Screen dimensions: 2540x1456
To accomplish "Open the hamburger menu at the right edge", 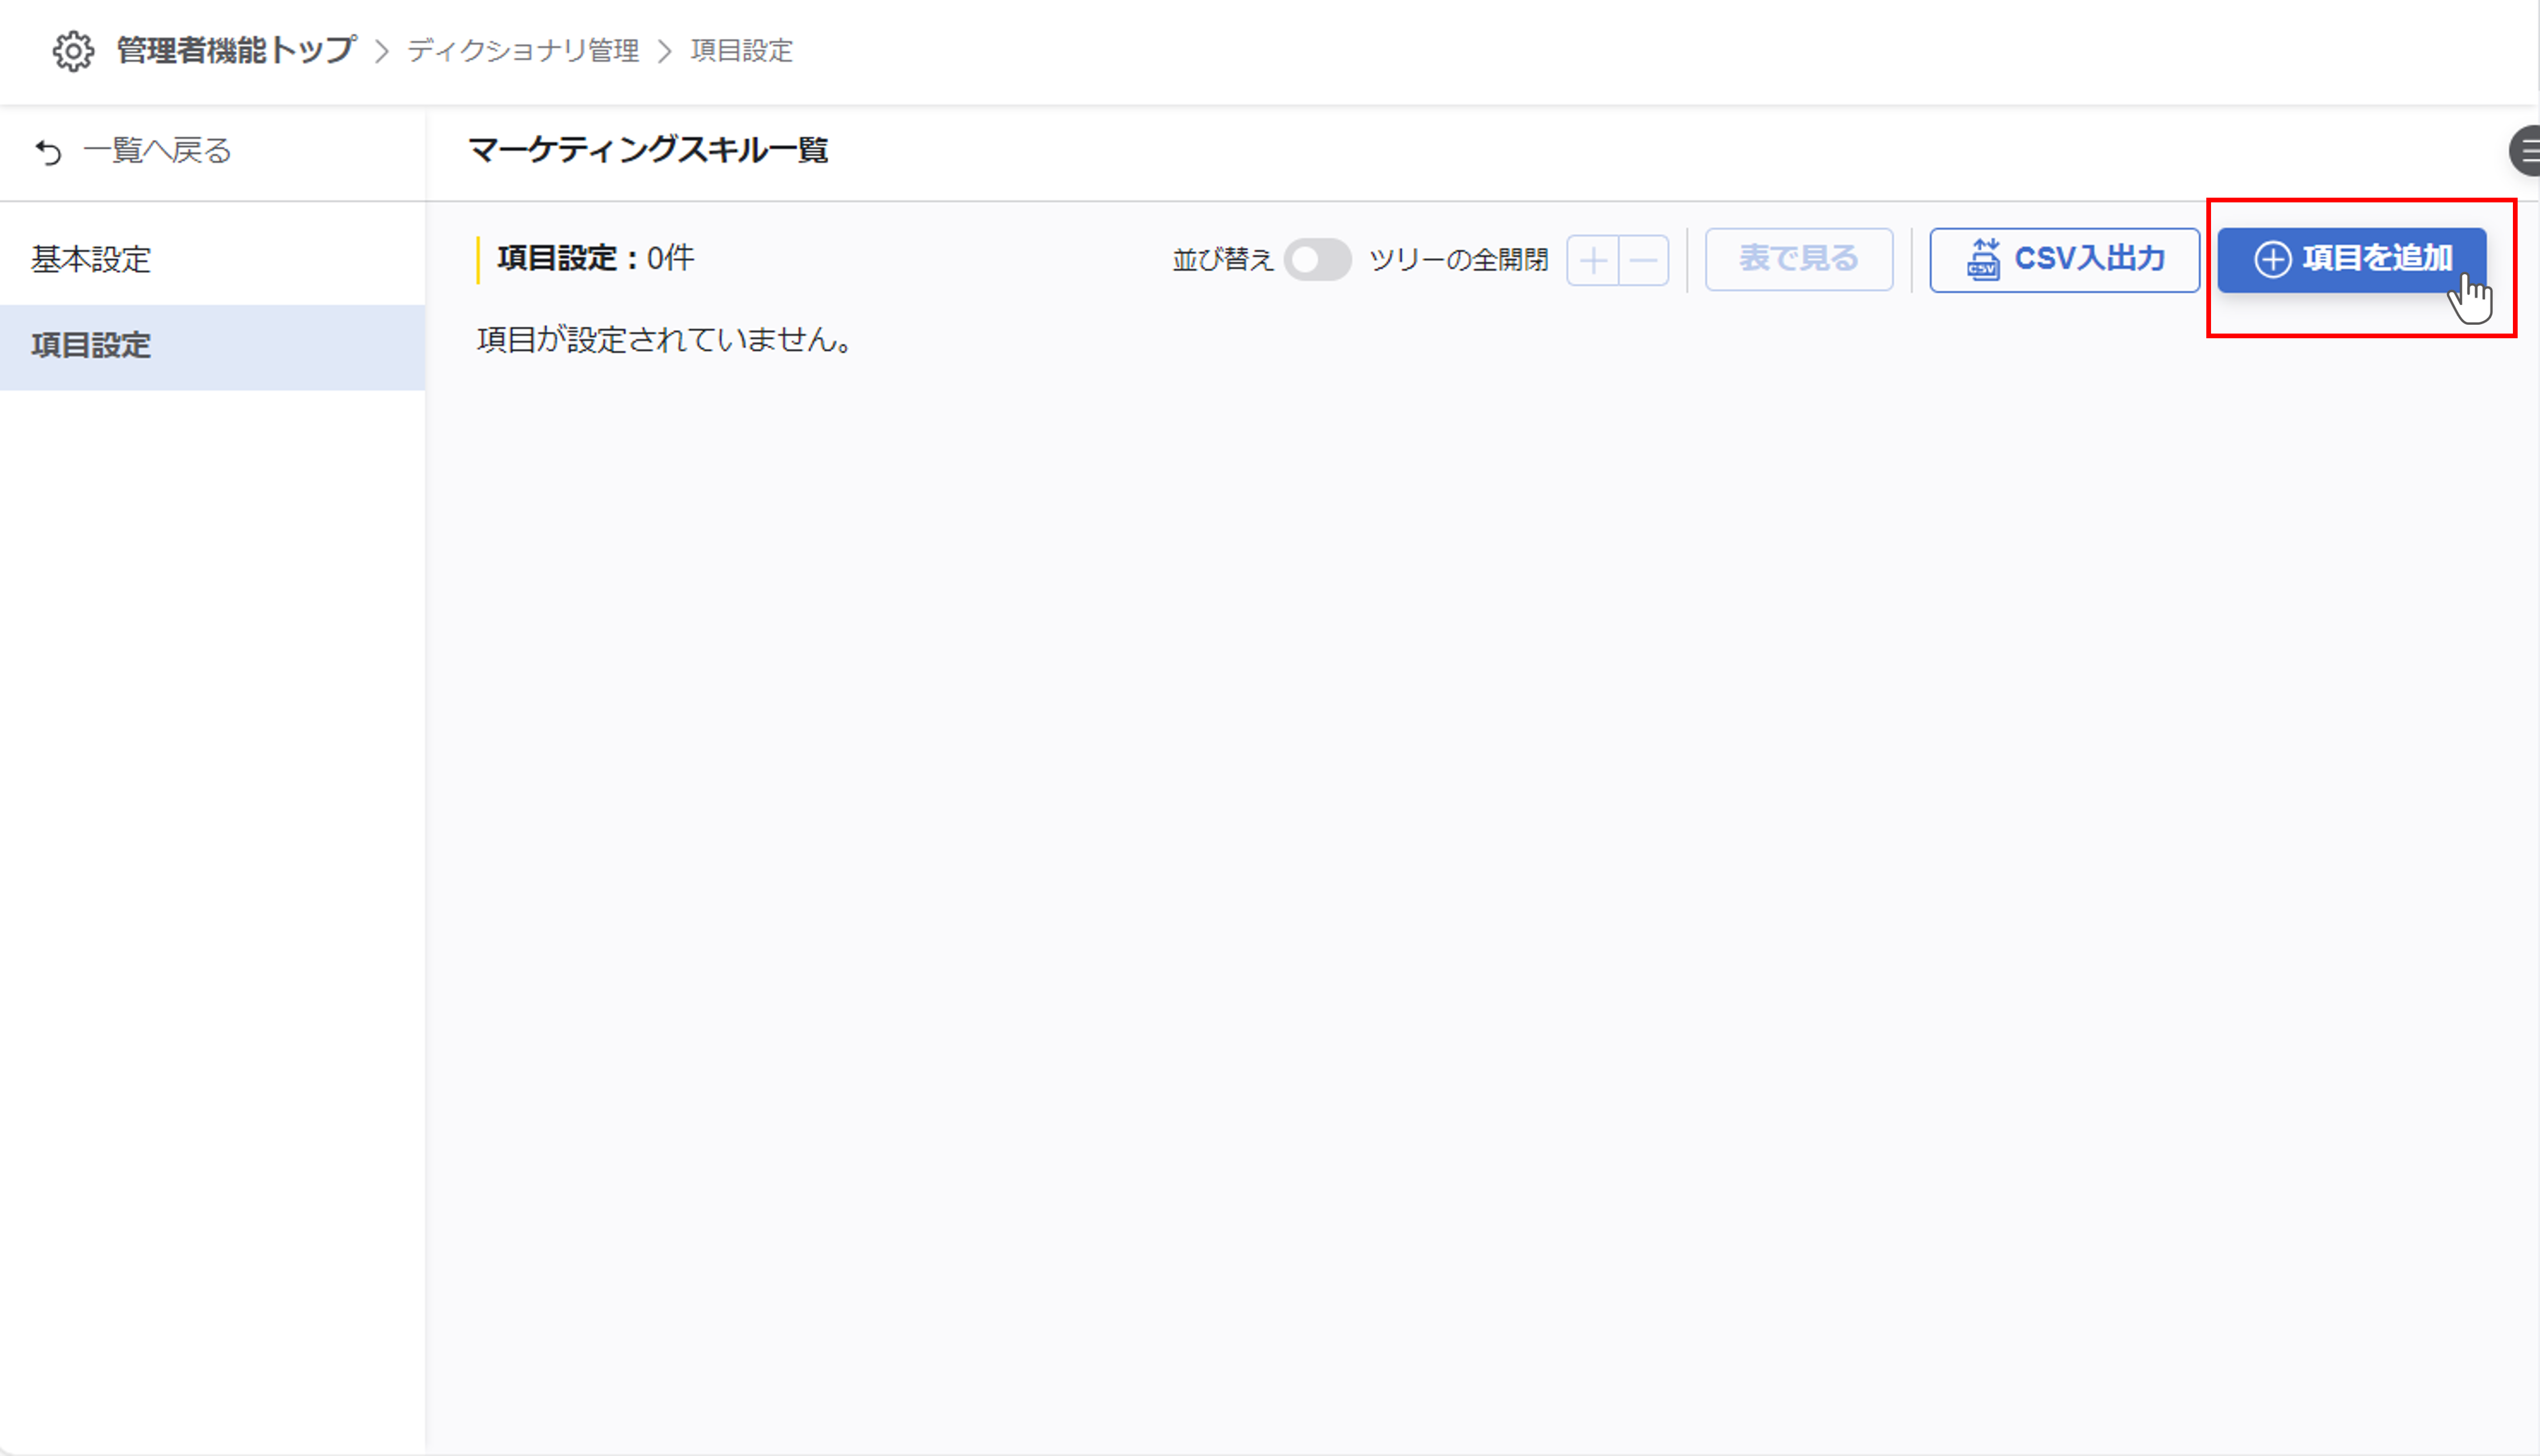I will (2526, 151).
